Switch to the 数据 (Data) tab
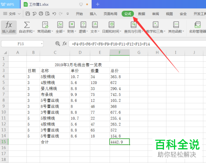This screenshot has height=163, width=206. click(142, 14)
